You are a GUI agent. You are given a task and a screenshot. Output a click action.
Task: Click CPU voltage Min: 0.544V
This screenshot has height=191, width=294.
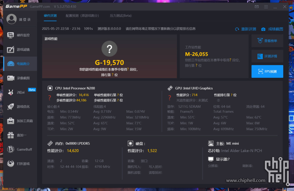tap(69, 111)
